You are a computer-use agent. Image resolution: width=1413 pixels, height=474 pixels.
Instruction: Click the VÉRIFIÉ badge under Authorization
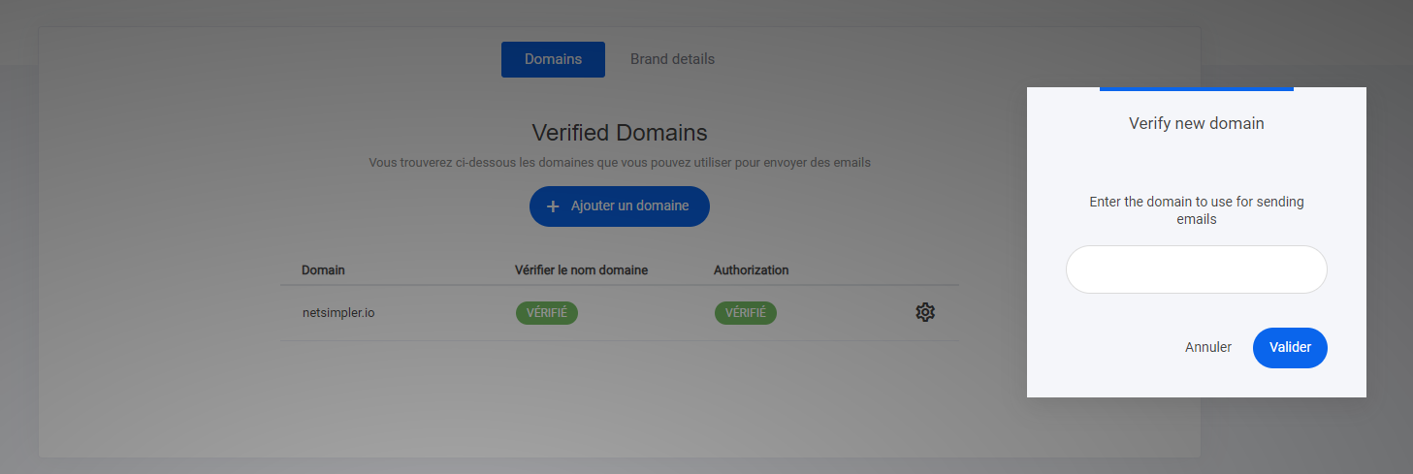click(745, 313)
